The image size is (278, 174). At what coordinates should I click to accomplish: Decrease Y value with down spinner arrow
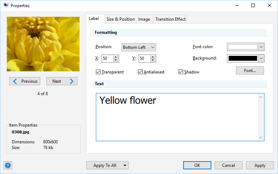click(x=153, y=60)
